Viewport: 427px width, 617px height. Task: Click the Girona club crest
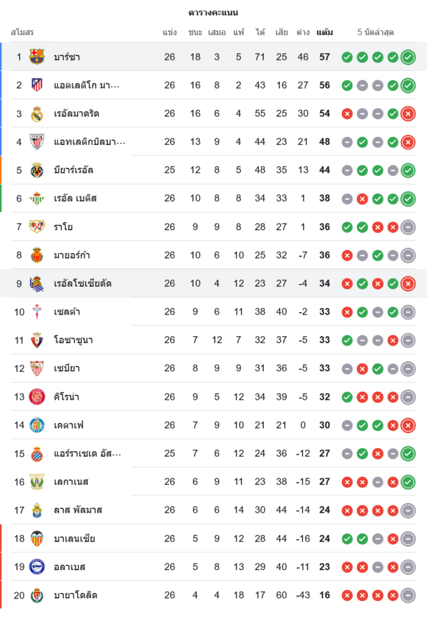click(37, 397)
